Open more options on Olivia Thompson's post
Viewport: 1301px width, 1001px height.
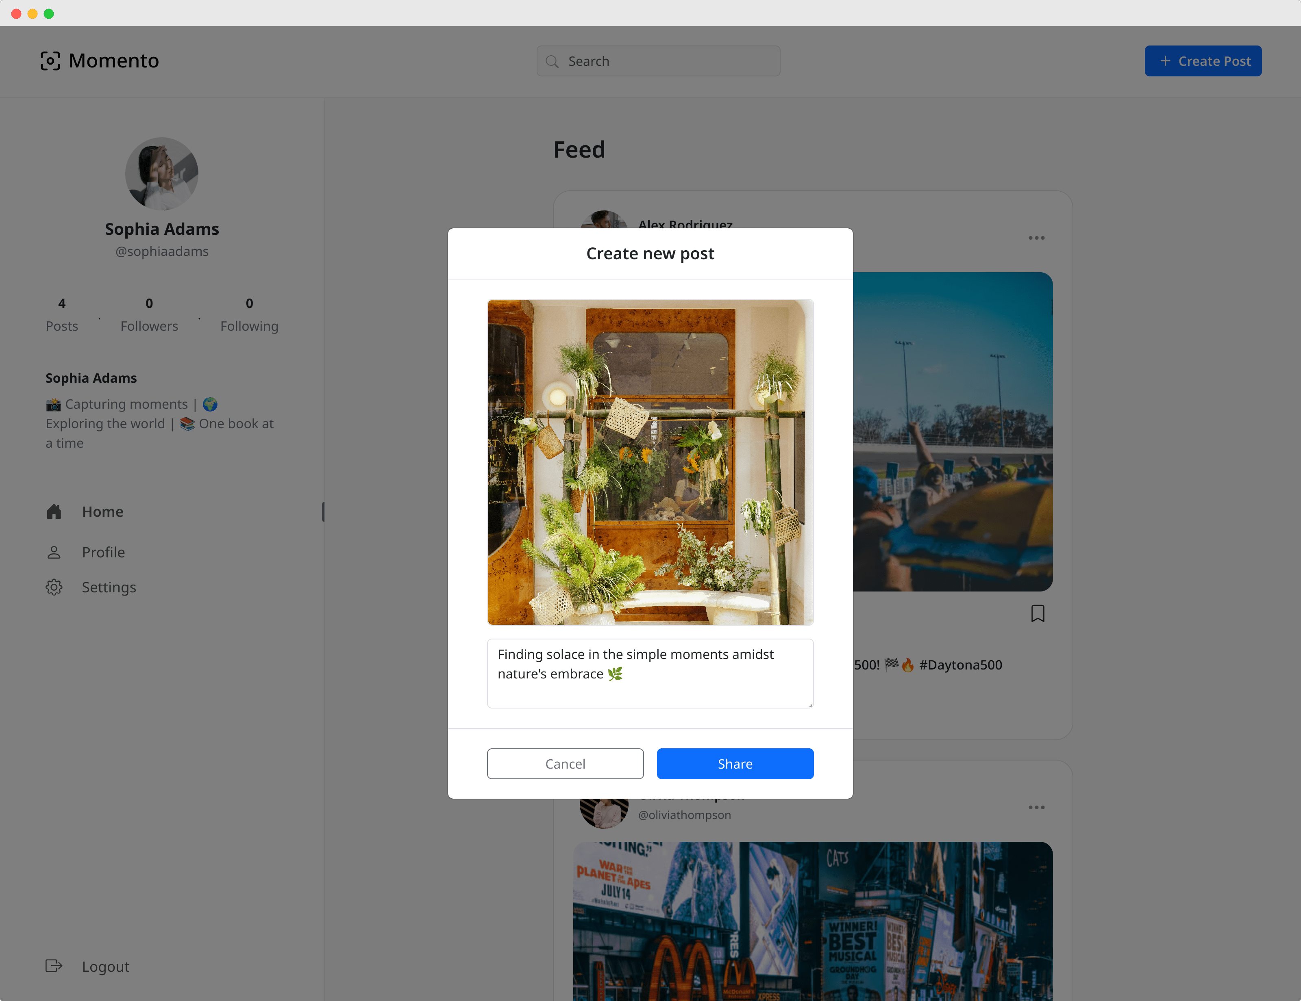coord(1036,808)
